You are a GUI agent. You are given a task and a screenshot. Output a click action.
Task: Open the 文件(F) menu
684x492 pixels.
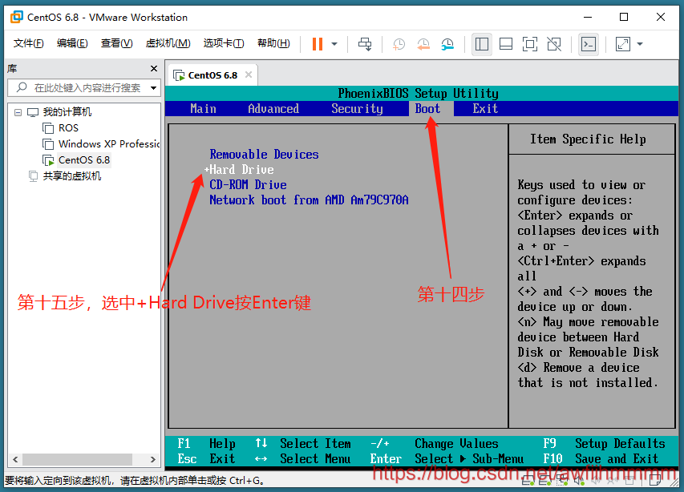click(x=29, y=43)
